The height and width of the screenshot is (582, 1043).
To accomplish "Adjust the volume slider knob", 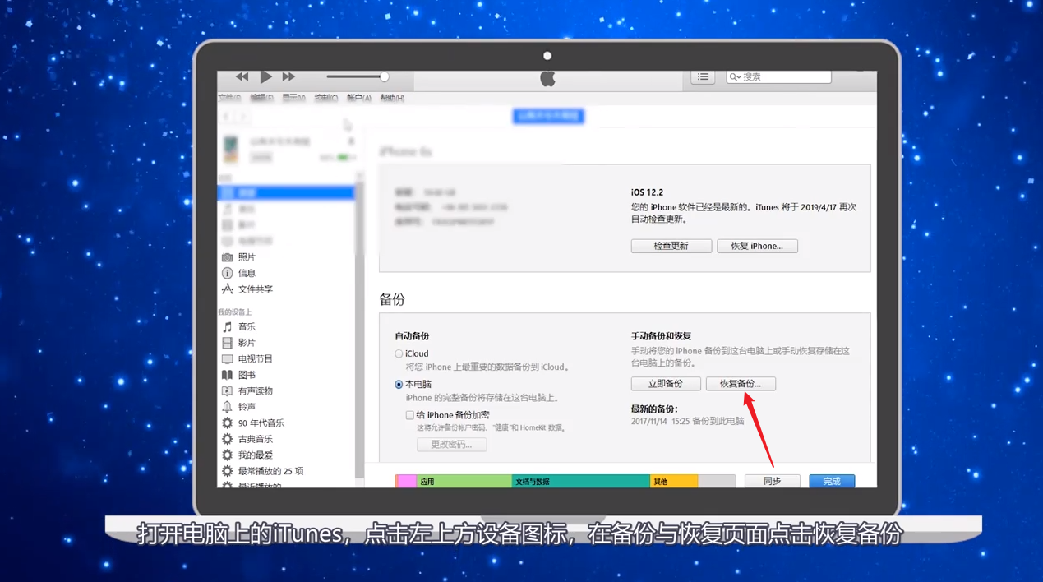I will click(384, 76).
